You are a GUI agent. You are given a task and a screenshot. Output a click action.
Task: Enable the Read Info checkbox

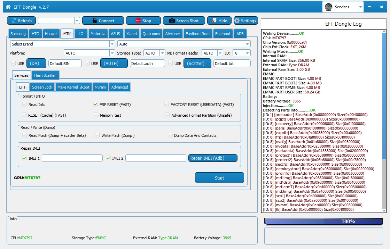coord(25,105)
